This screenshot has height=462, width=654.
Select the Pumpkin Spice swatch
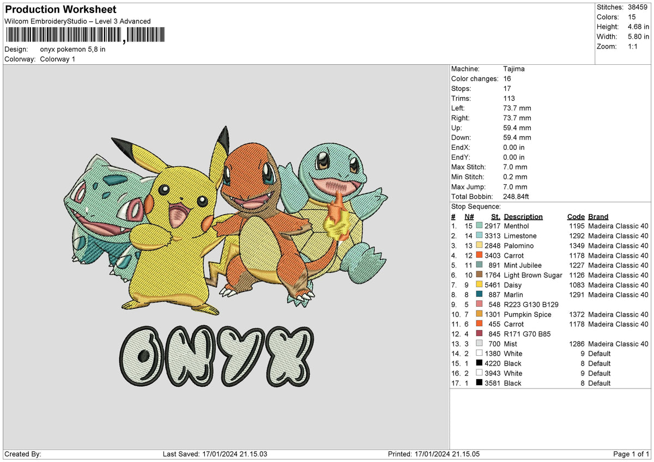[x=479, y=314]
